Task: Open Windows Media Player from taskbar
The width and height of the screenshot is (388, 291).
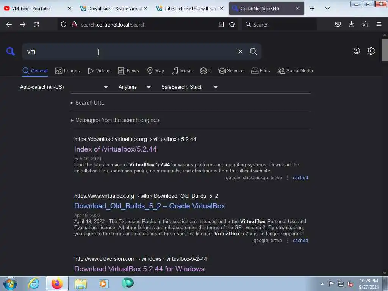Action: [x=104, y=283]
